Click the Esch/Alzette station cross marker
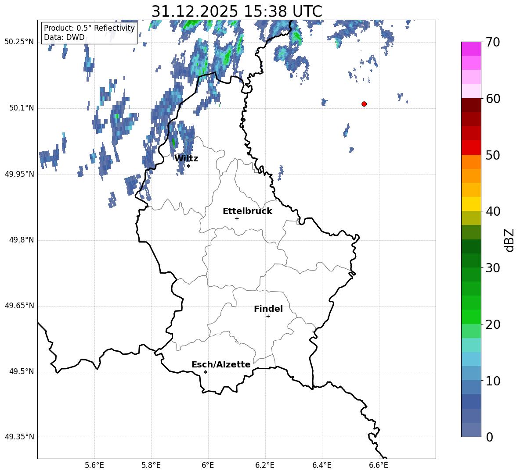Image resolution: width=520 pixels, height=474 pixels. pos(205,372)
